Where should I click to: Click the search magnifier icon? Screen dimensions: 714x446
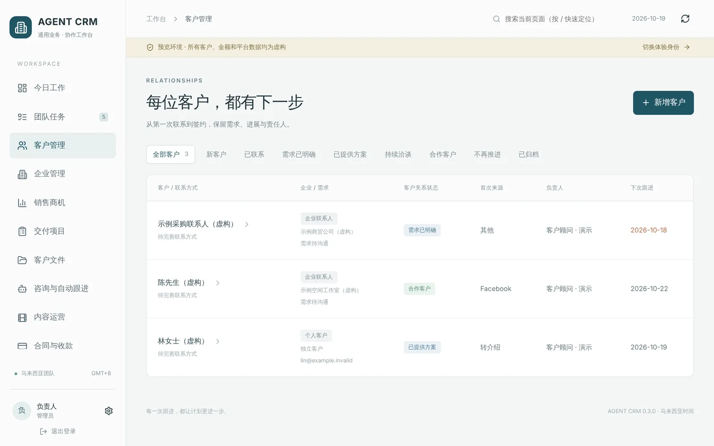point(496,19)
